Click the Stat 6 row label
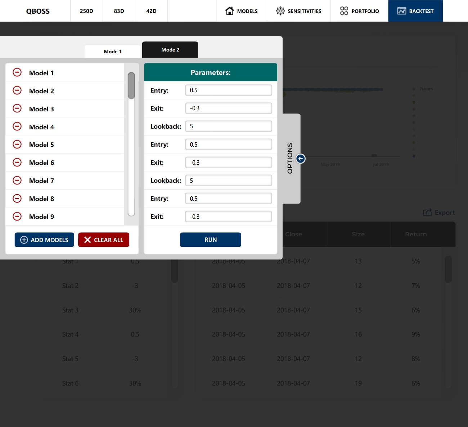468x427 pixels. 70,383
